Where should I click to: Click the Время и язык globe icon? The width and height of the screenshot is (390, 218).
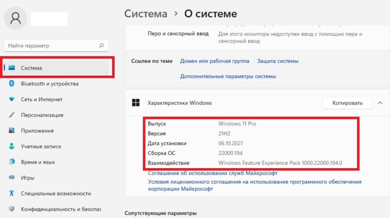point(12,162)
